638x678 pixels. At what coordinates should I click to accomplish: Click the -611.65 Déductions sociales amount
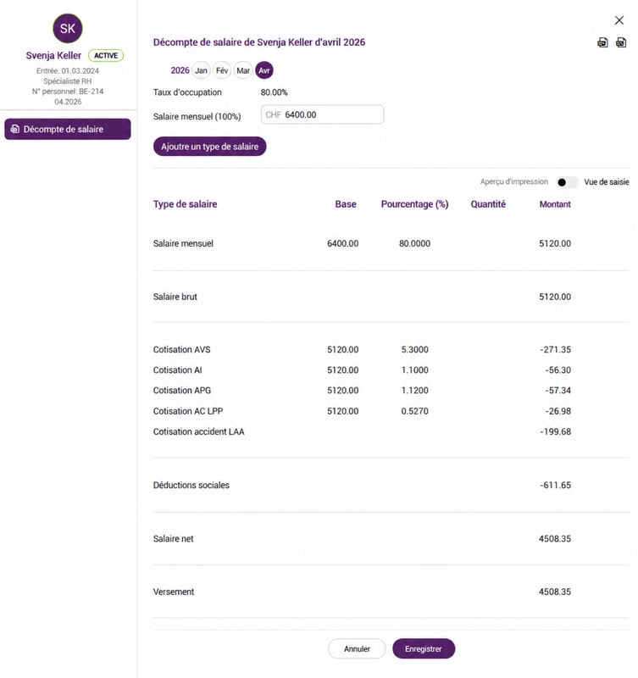pyautogui.click(x=556, y=485)
